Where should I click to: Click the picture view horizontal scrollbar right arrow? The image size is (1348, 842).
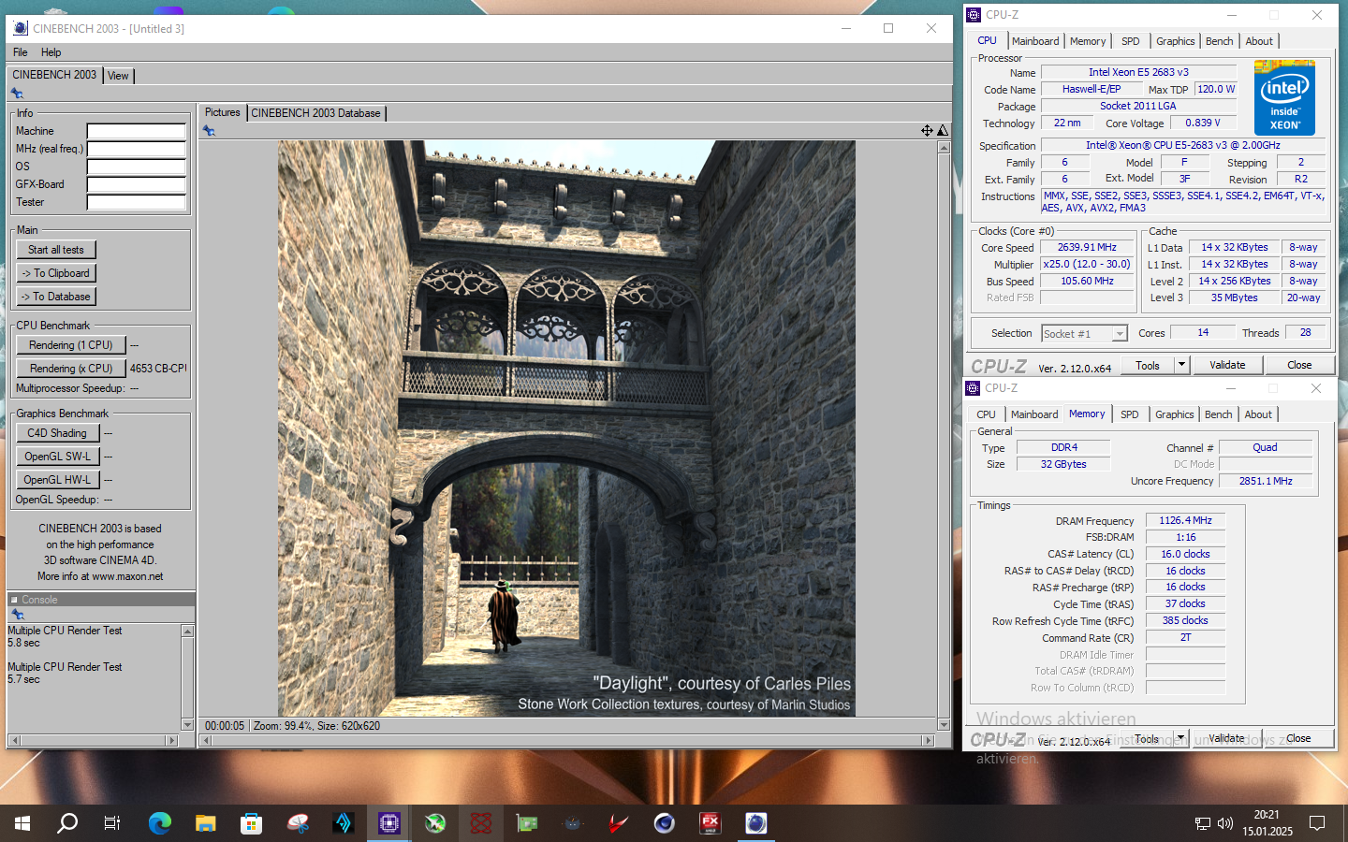(x=929, y=740)
